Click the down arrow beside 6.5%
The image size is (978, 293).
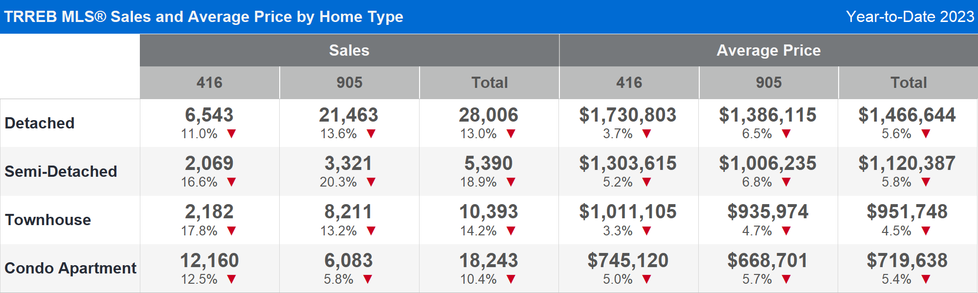click(x=786, y=134)
